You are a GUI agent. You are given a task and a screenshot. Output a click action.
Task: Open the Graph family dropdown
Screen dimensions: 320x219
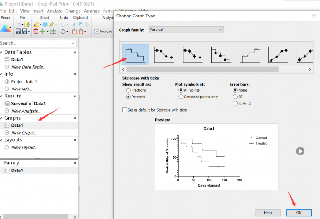pos(186,30)
